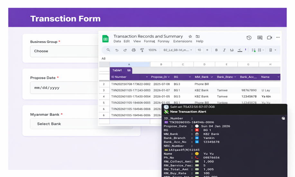The image size is (295, 177).
Task: Click the date cell 2025-07-08
Action: [x=161, y=84]
